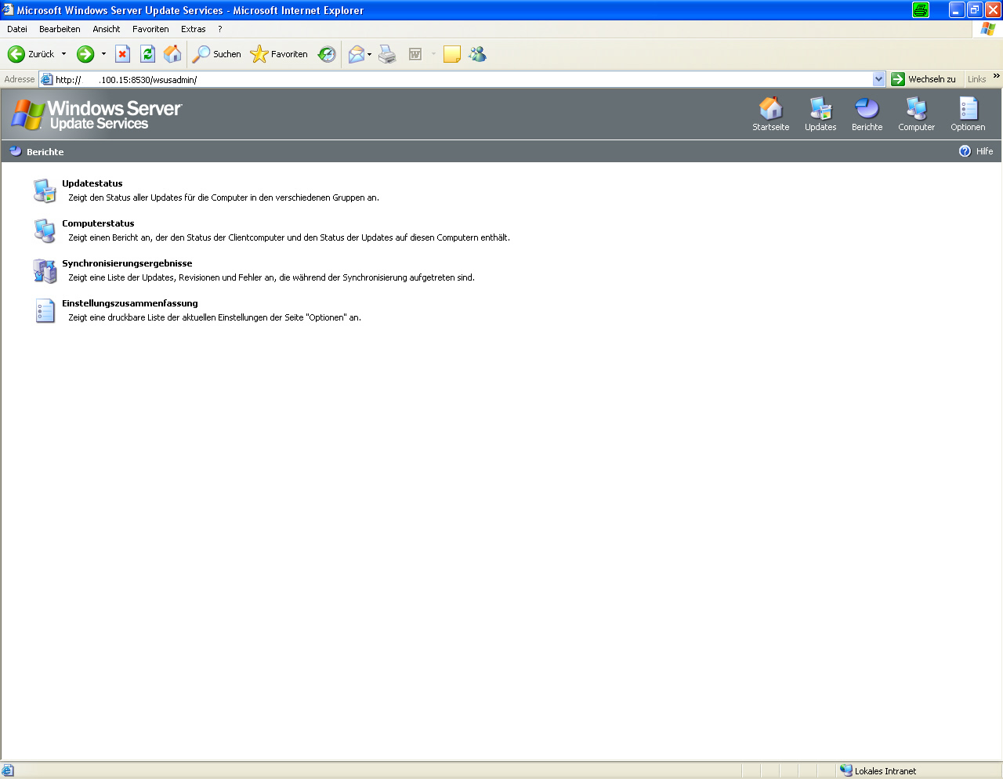Open the Bearbeiten menu
The image size is (1003, 779).
tap(60, 29)
